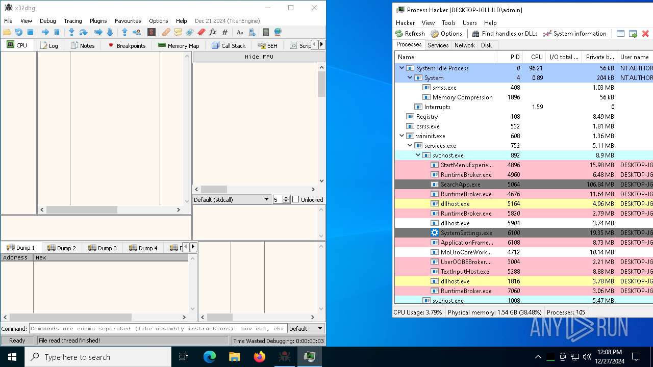Collapse the svchost.exe PID 892 node
The width and height of the screenshot is (653, 367).
pos(418,155)
